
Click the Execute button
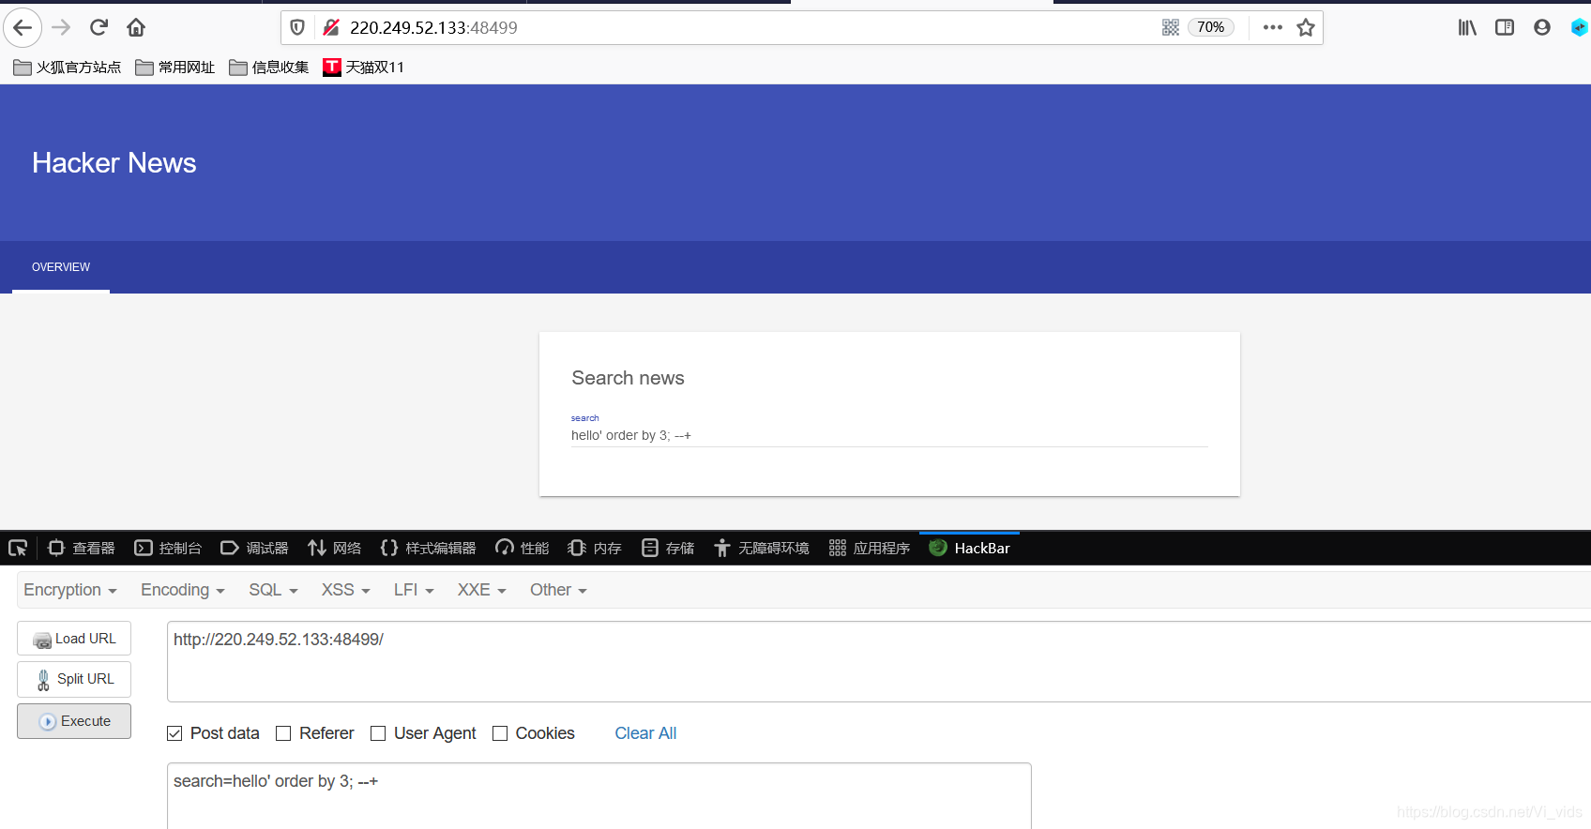(74, 721)
